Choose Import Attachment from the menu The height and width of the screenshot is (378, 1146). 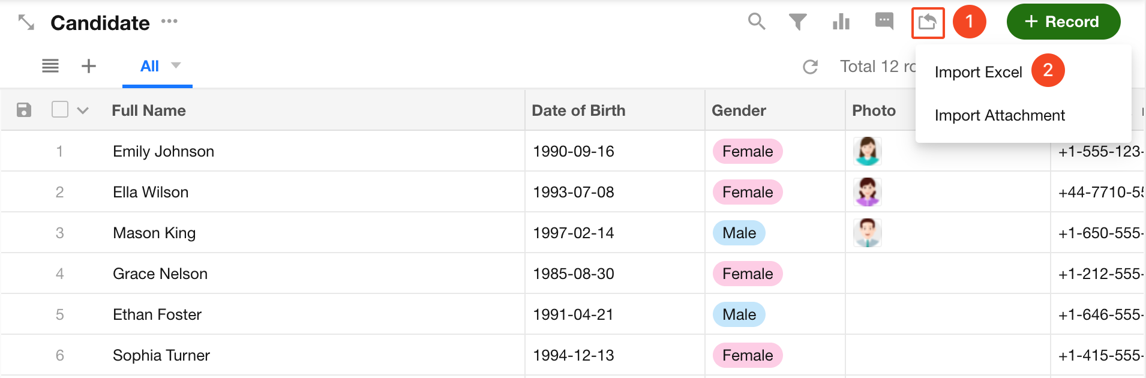[x=1000, y=115]
